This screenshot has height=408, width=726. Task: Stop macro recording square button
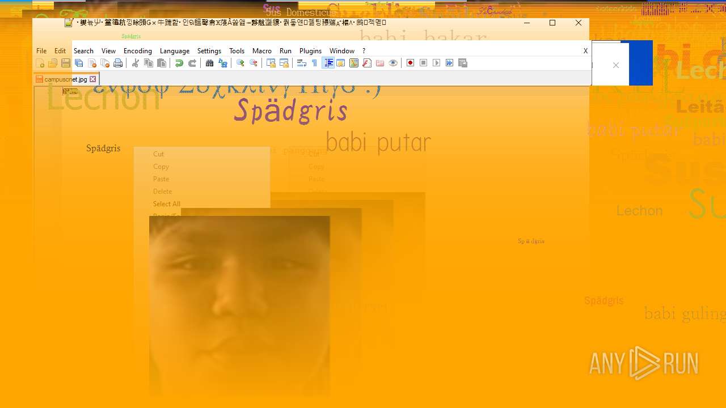tap(423, 63)
